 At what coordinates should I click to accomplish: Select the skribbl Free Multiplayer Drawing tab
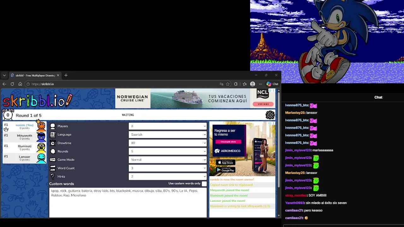[35, 75]
